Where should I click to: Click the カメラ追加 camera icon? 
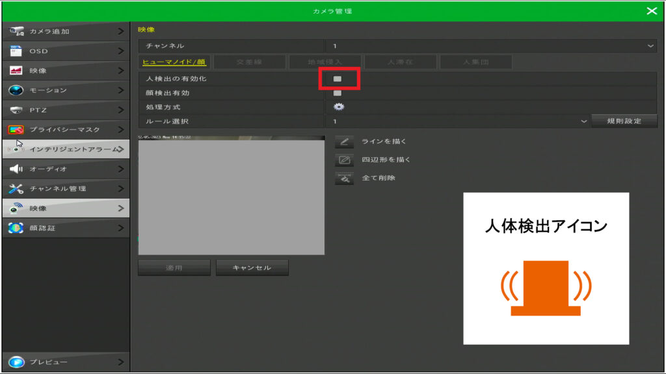[16, 31]
